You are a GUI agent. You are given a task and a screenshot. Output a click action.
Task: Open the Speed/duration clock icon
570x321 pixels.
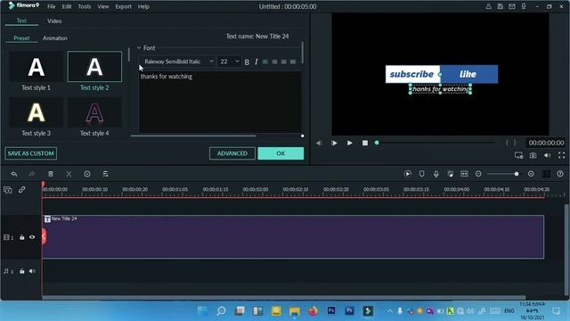(x=87, y=175)
